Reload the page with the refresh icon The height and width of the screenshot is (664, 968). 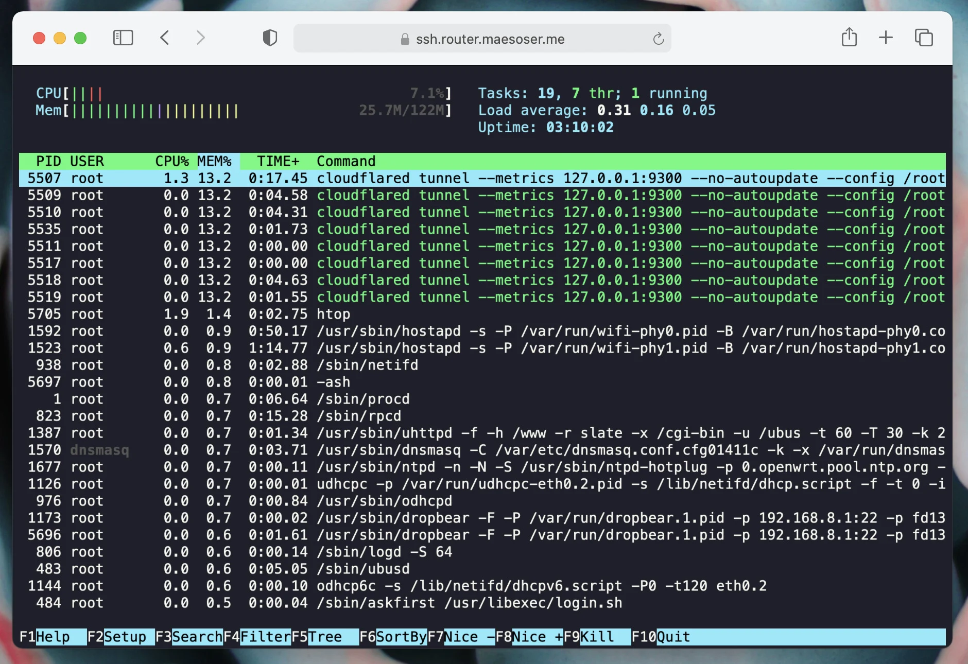pyautogui.click(x=658, y=39)
